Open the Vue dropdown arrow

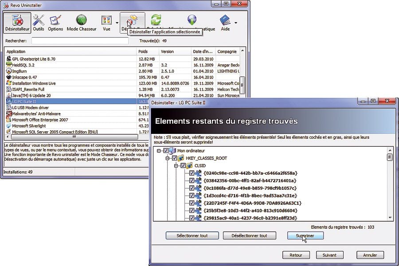point(117,23)
